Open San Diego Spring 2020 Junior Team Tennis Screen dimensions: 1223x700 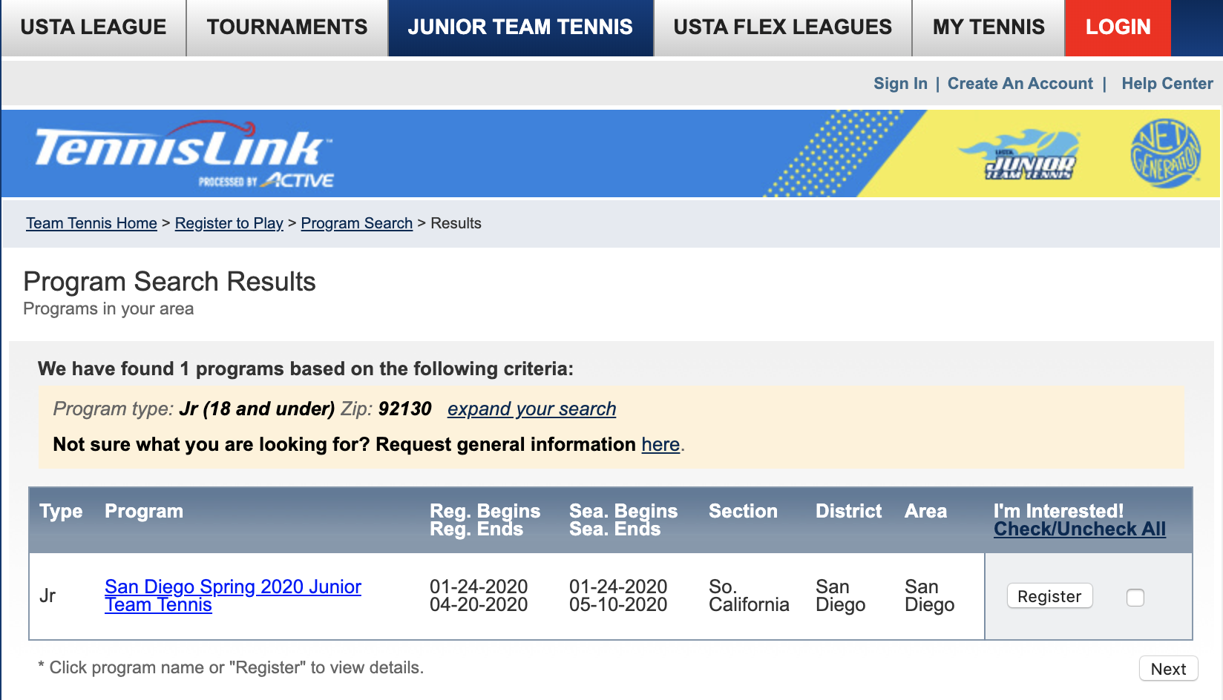(x=232, y=587)
